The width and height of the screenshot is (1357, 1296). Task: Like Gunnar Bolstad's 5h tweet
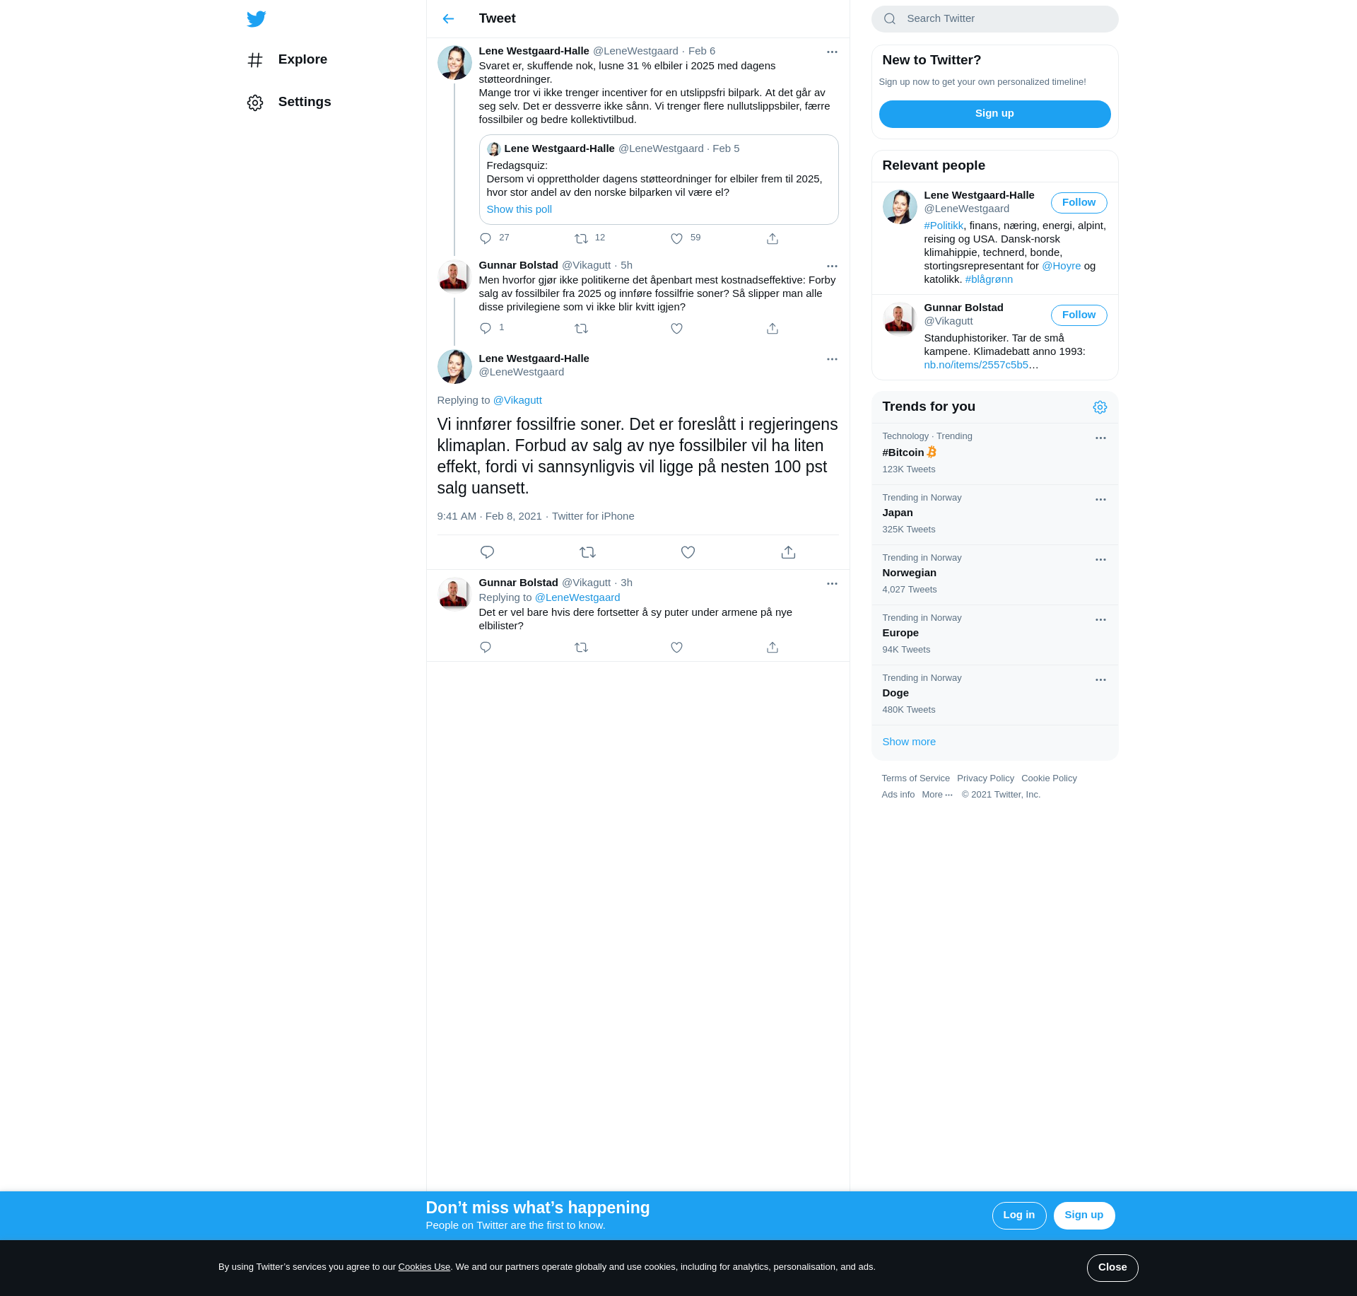tap(676, 328)
